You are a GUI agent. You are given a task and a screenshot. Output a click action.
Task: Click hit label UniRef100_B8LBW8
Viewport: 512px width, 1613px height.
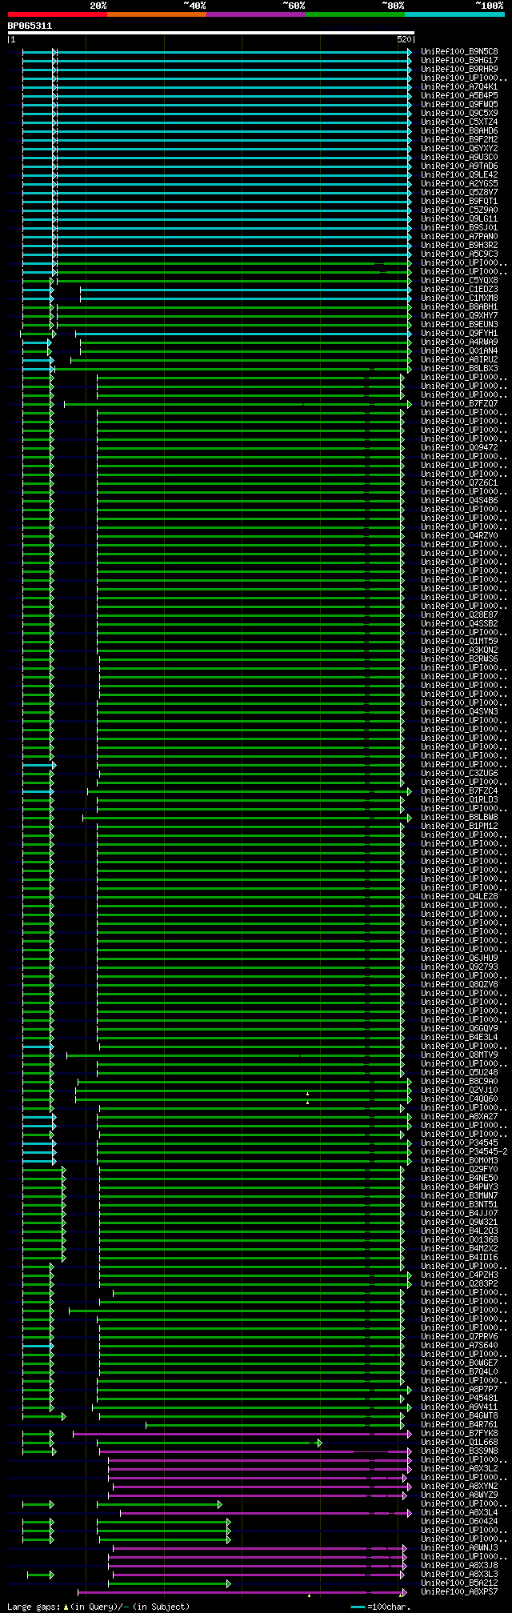[x=459, y=818]
